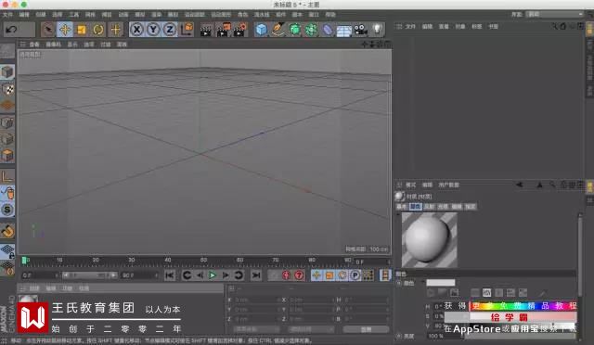Click the end frame 90 F field
Image resolution: width=594 pixels, height=345 pixels.
point(139,275)
